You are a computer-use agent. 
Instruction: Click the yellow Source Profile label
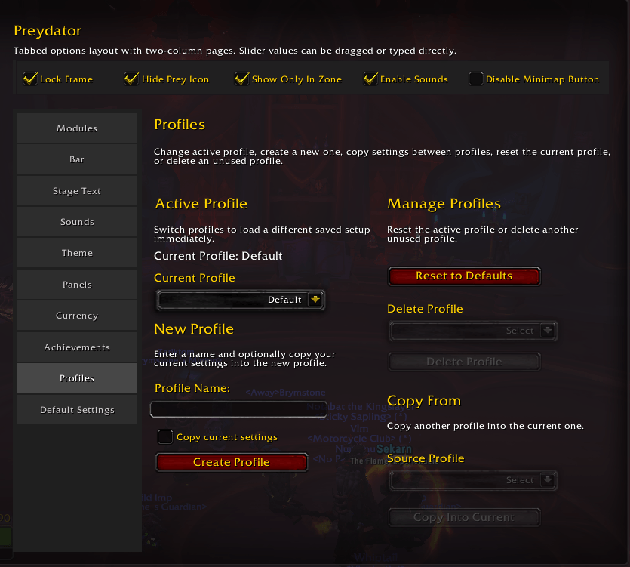click(426, 458)
